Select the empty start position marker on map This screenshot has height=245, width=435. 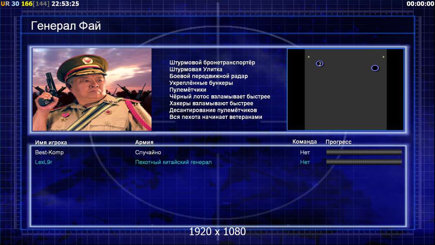(375, 68)
